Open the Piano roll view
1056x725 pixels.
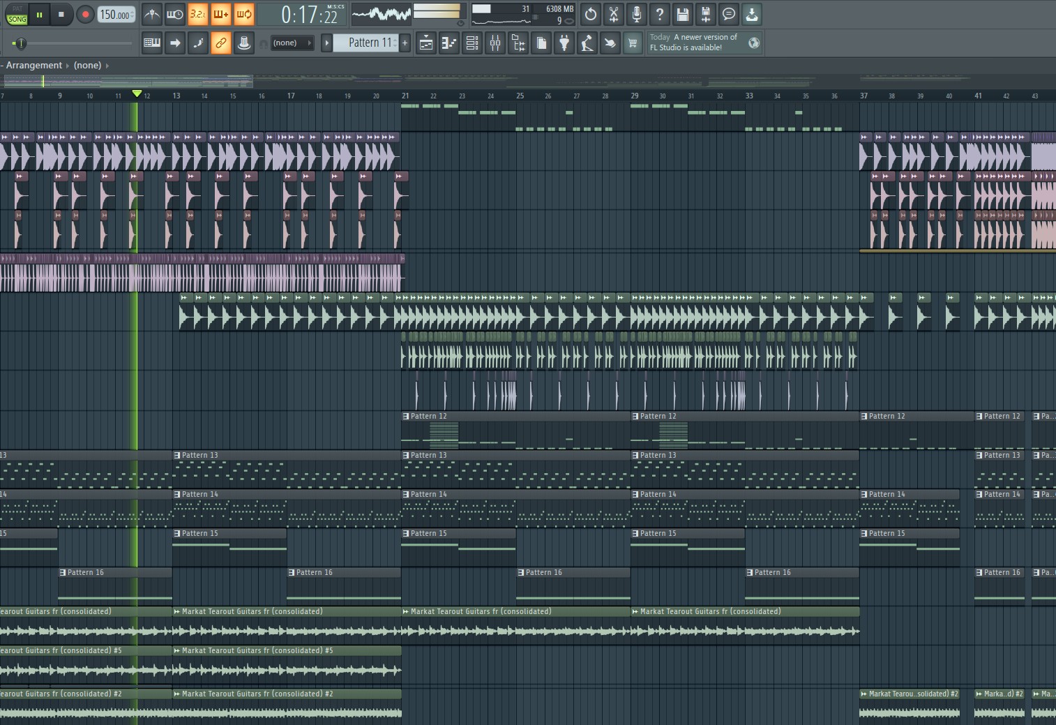click(449, 43)
